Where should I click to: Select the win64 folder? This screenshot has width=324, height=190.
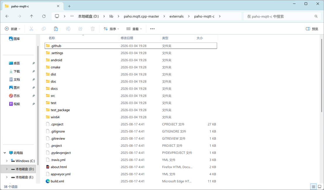131,117
